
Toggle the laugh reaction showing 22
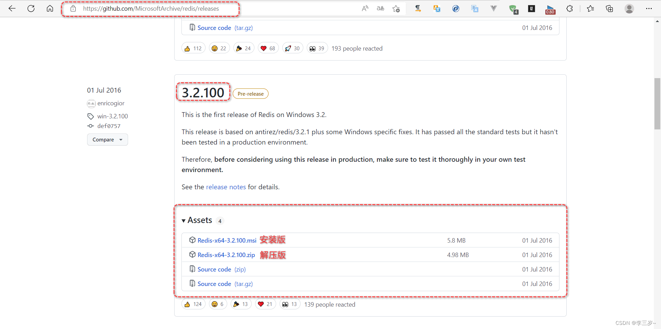pyautogui.click(x=219, y=48)
